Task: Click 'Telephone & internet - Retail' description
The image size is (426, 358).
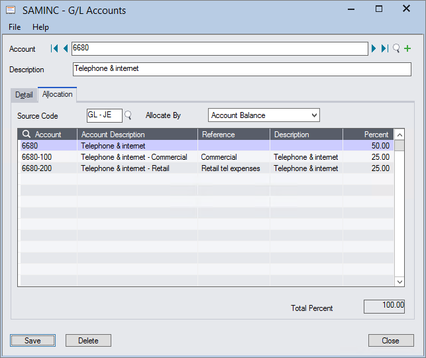Action: 125,168
